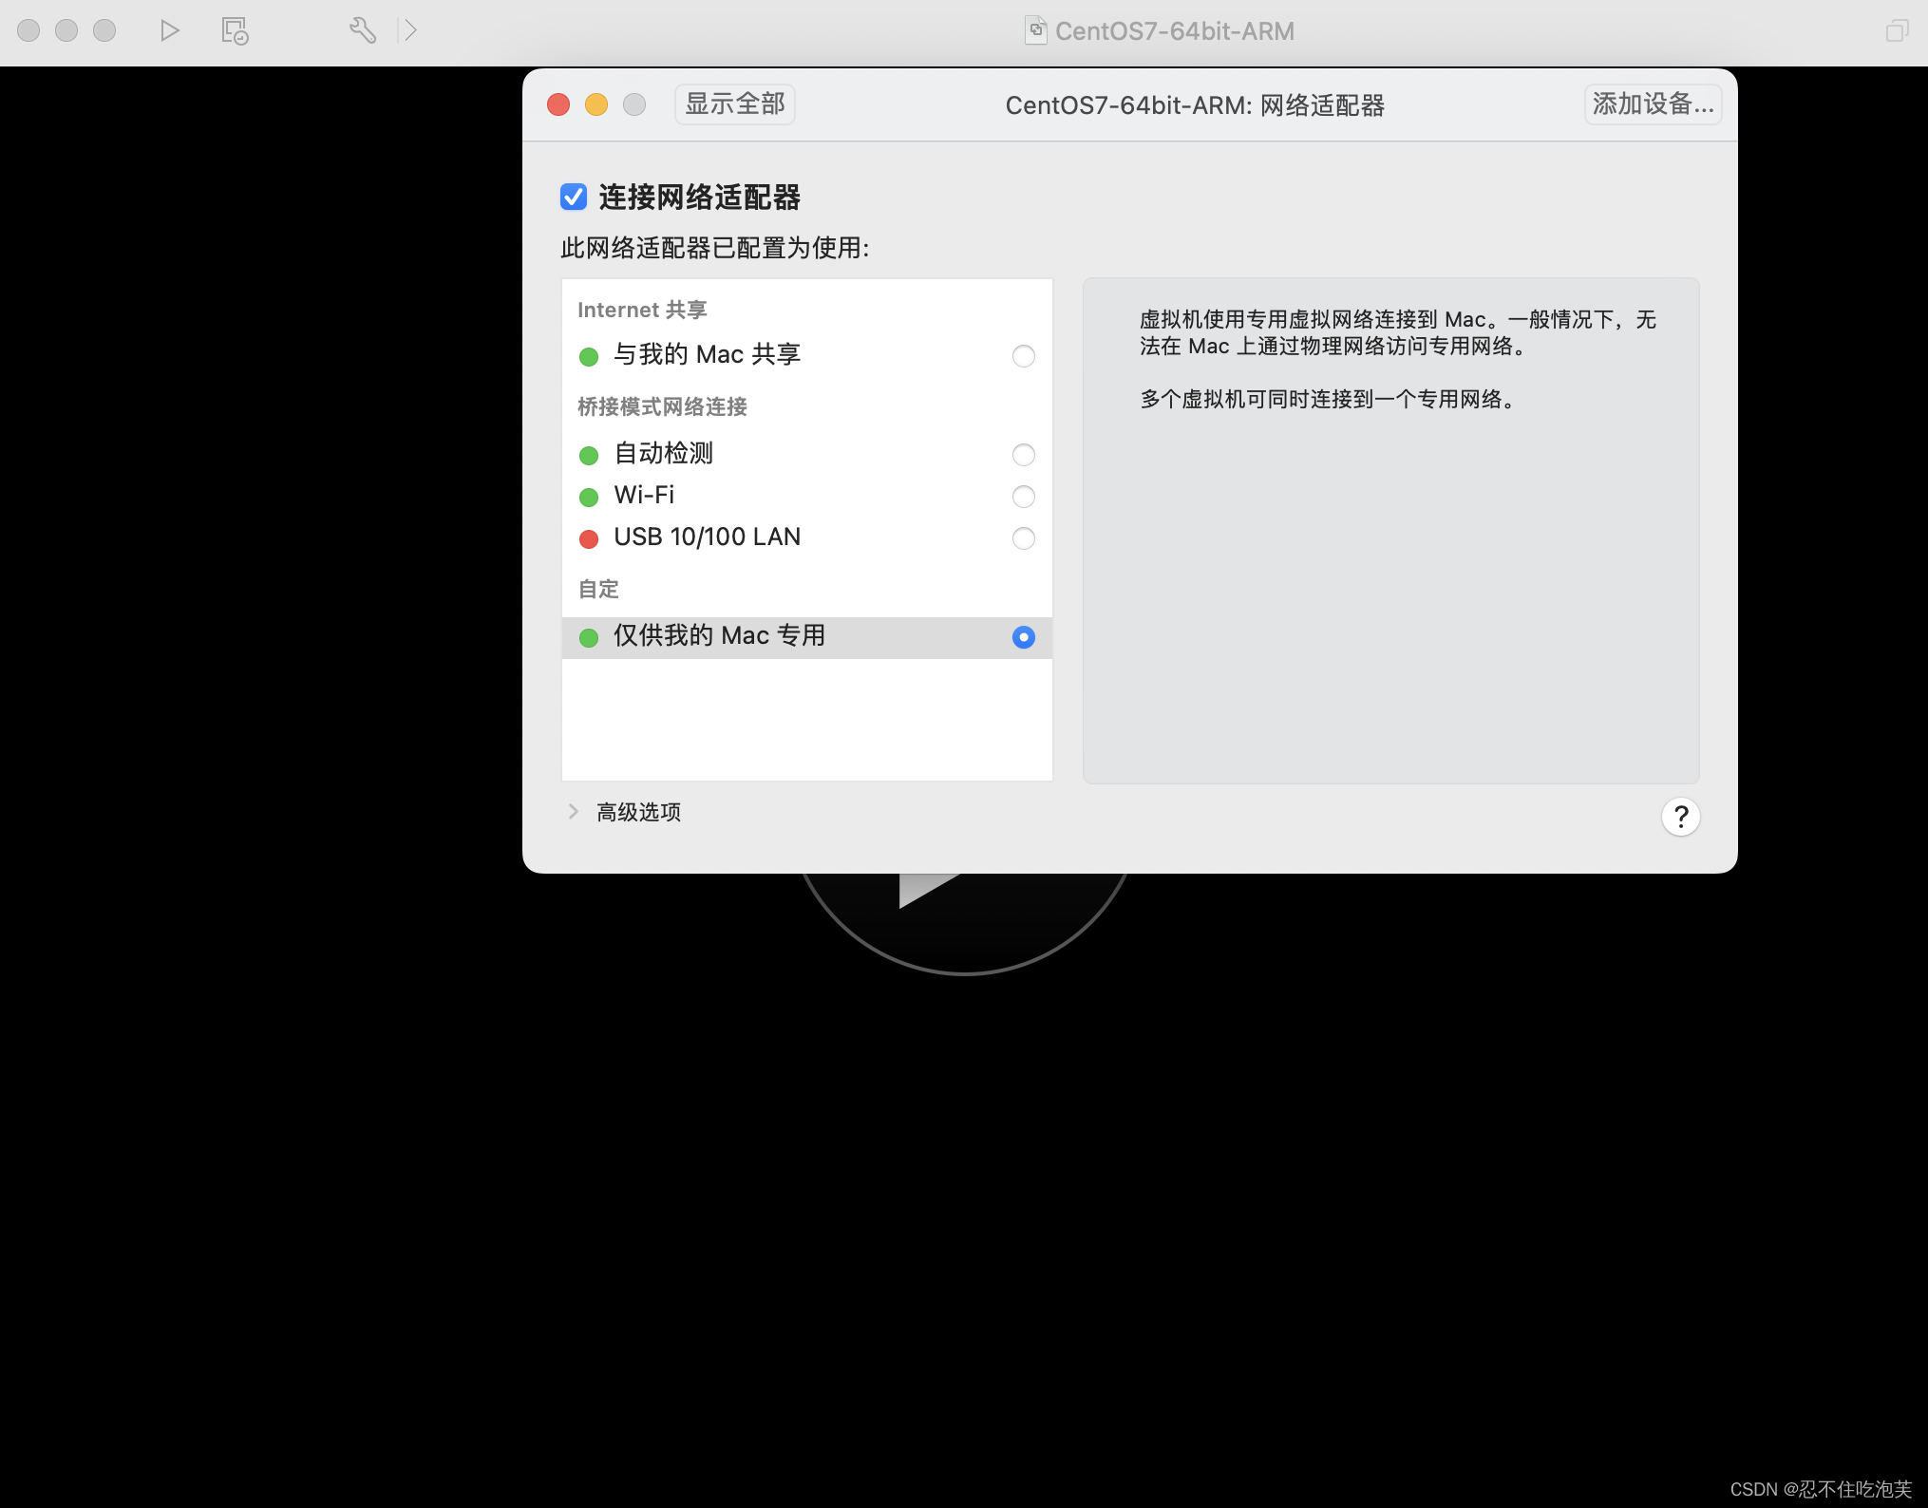Image resolution: width=1928 pixels, height=1508 pixels.
Task: Click the green status dot beside Wi-Fi
Action: [589, 498]
